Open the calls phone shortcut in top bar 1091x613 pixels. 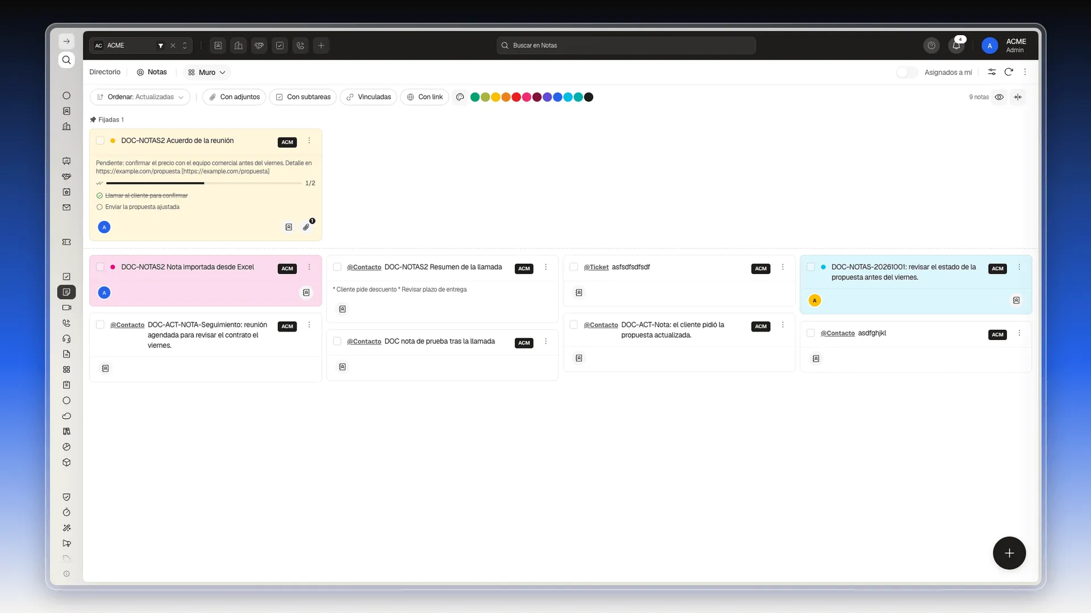301,45
